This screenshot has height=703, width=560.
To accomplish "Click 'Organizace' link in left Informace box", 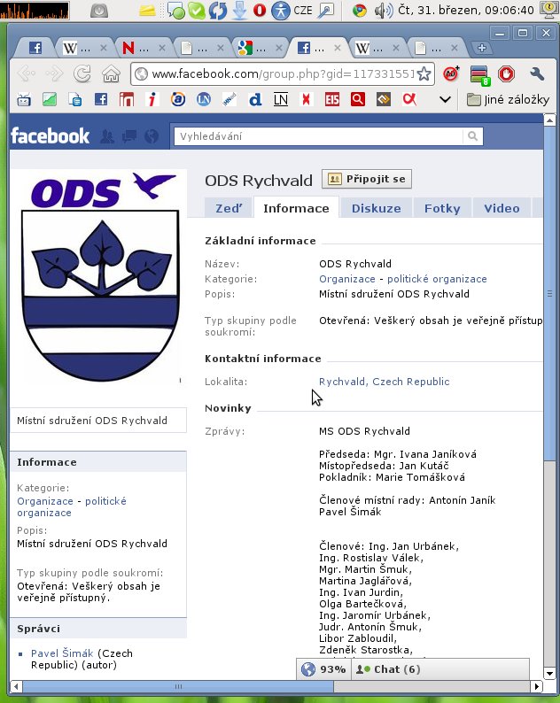I will 45,501.
